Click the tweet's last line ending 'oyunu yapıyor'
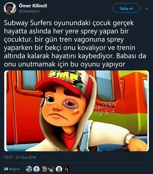 [x=65, y=64]
